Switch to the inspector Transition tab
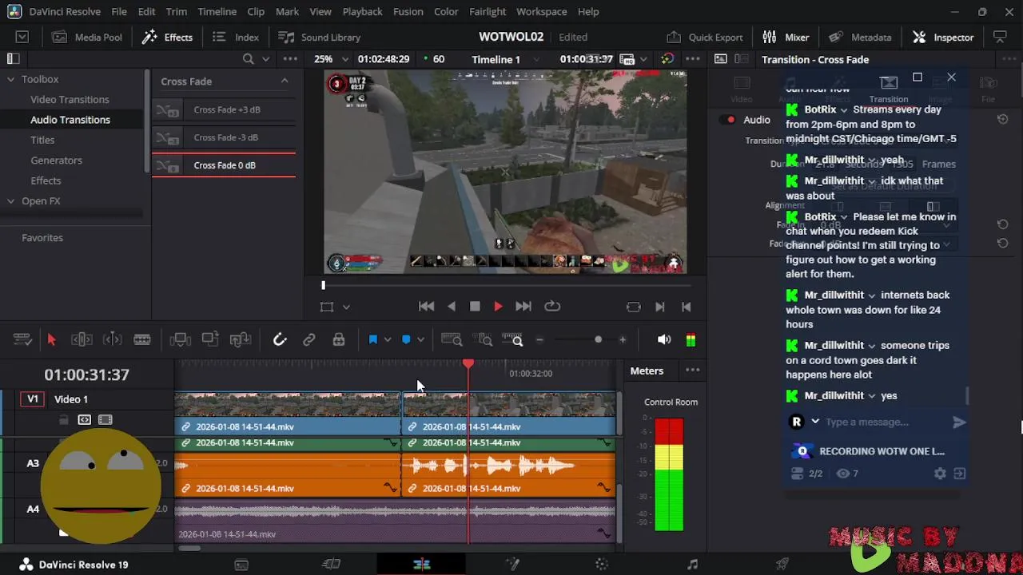This screenshot has width=1023, height=575. tap(889, 89)
